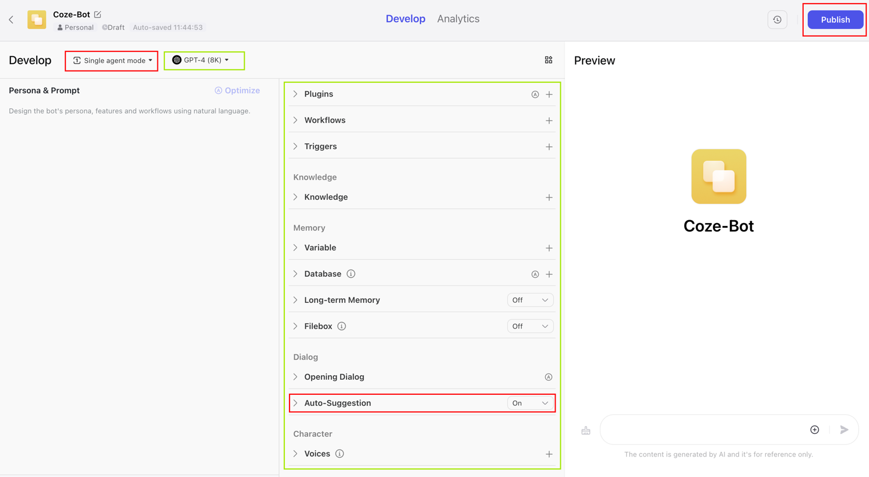Click the Draft status label
Screen dimensions: 869x477
click(x=113, y=27)
